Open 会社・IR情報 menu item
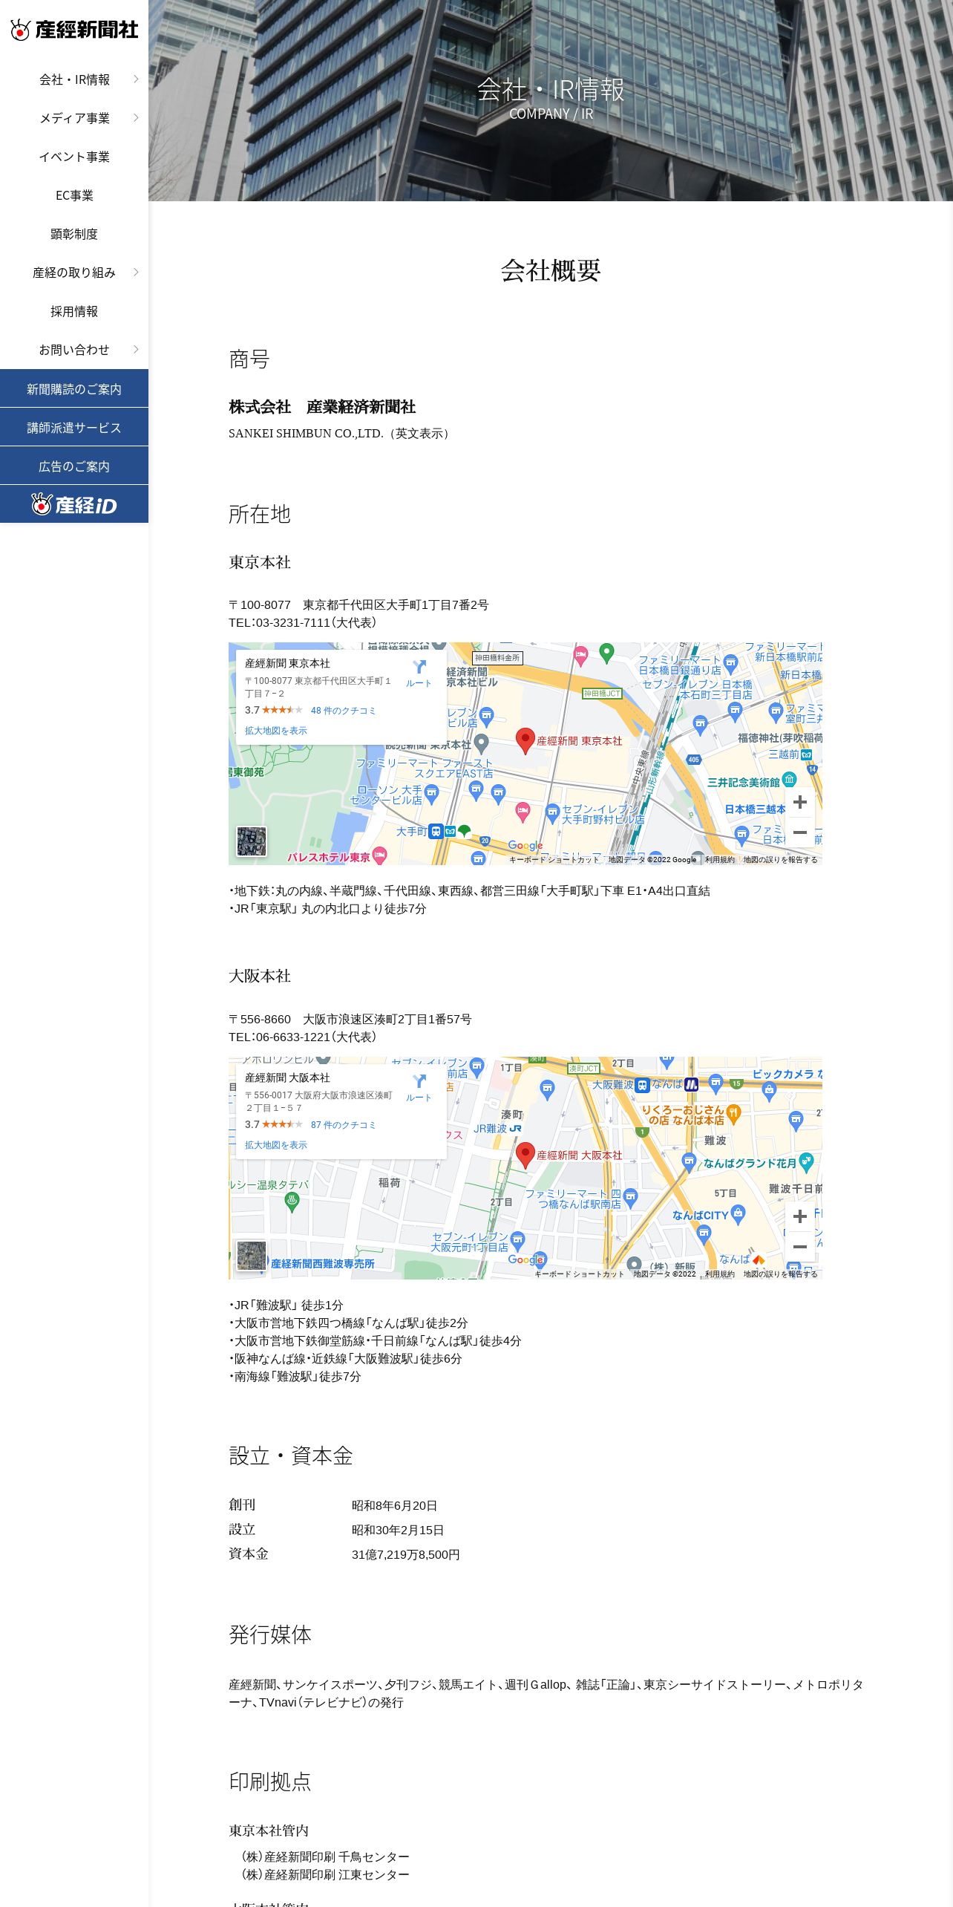Viewport: 953px width, 1907px height. (x=74, y=79)
